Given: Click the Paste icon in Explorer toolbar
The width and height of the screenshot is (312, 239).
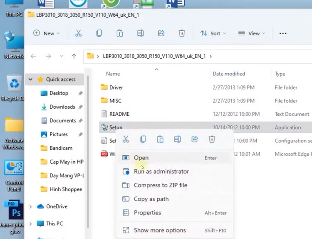Looking at the screenshot, I should coord(119,33).
